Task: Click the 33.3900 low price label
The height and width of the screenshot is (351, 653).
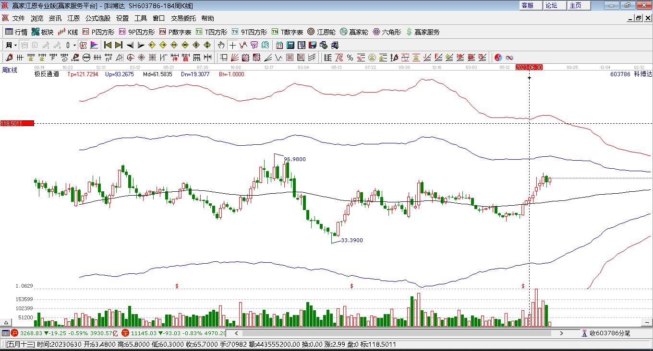Action: [351, 240]
